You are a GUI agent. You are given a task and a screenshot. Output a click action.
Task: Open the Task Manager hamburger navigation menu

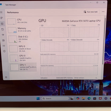(1, 12)
